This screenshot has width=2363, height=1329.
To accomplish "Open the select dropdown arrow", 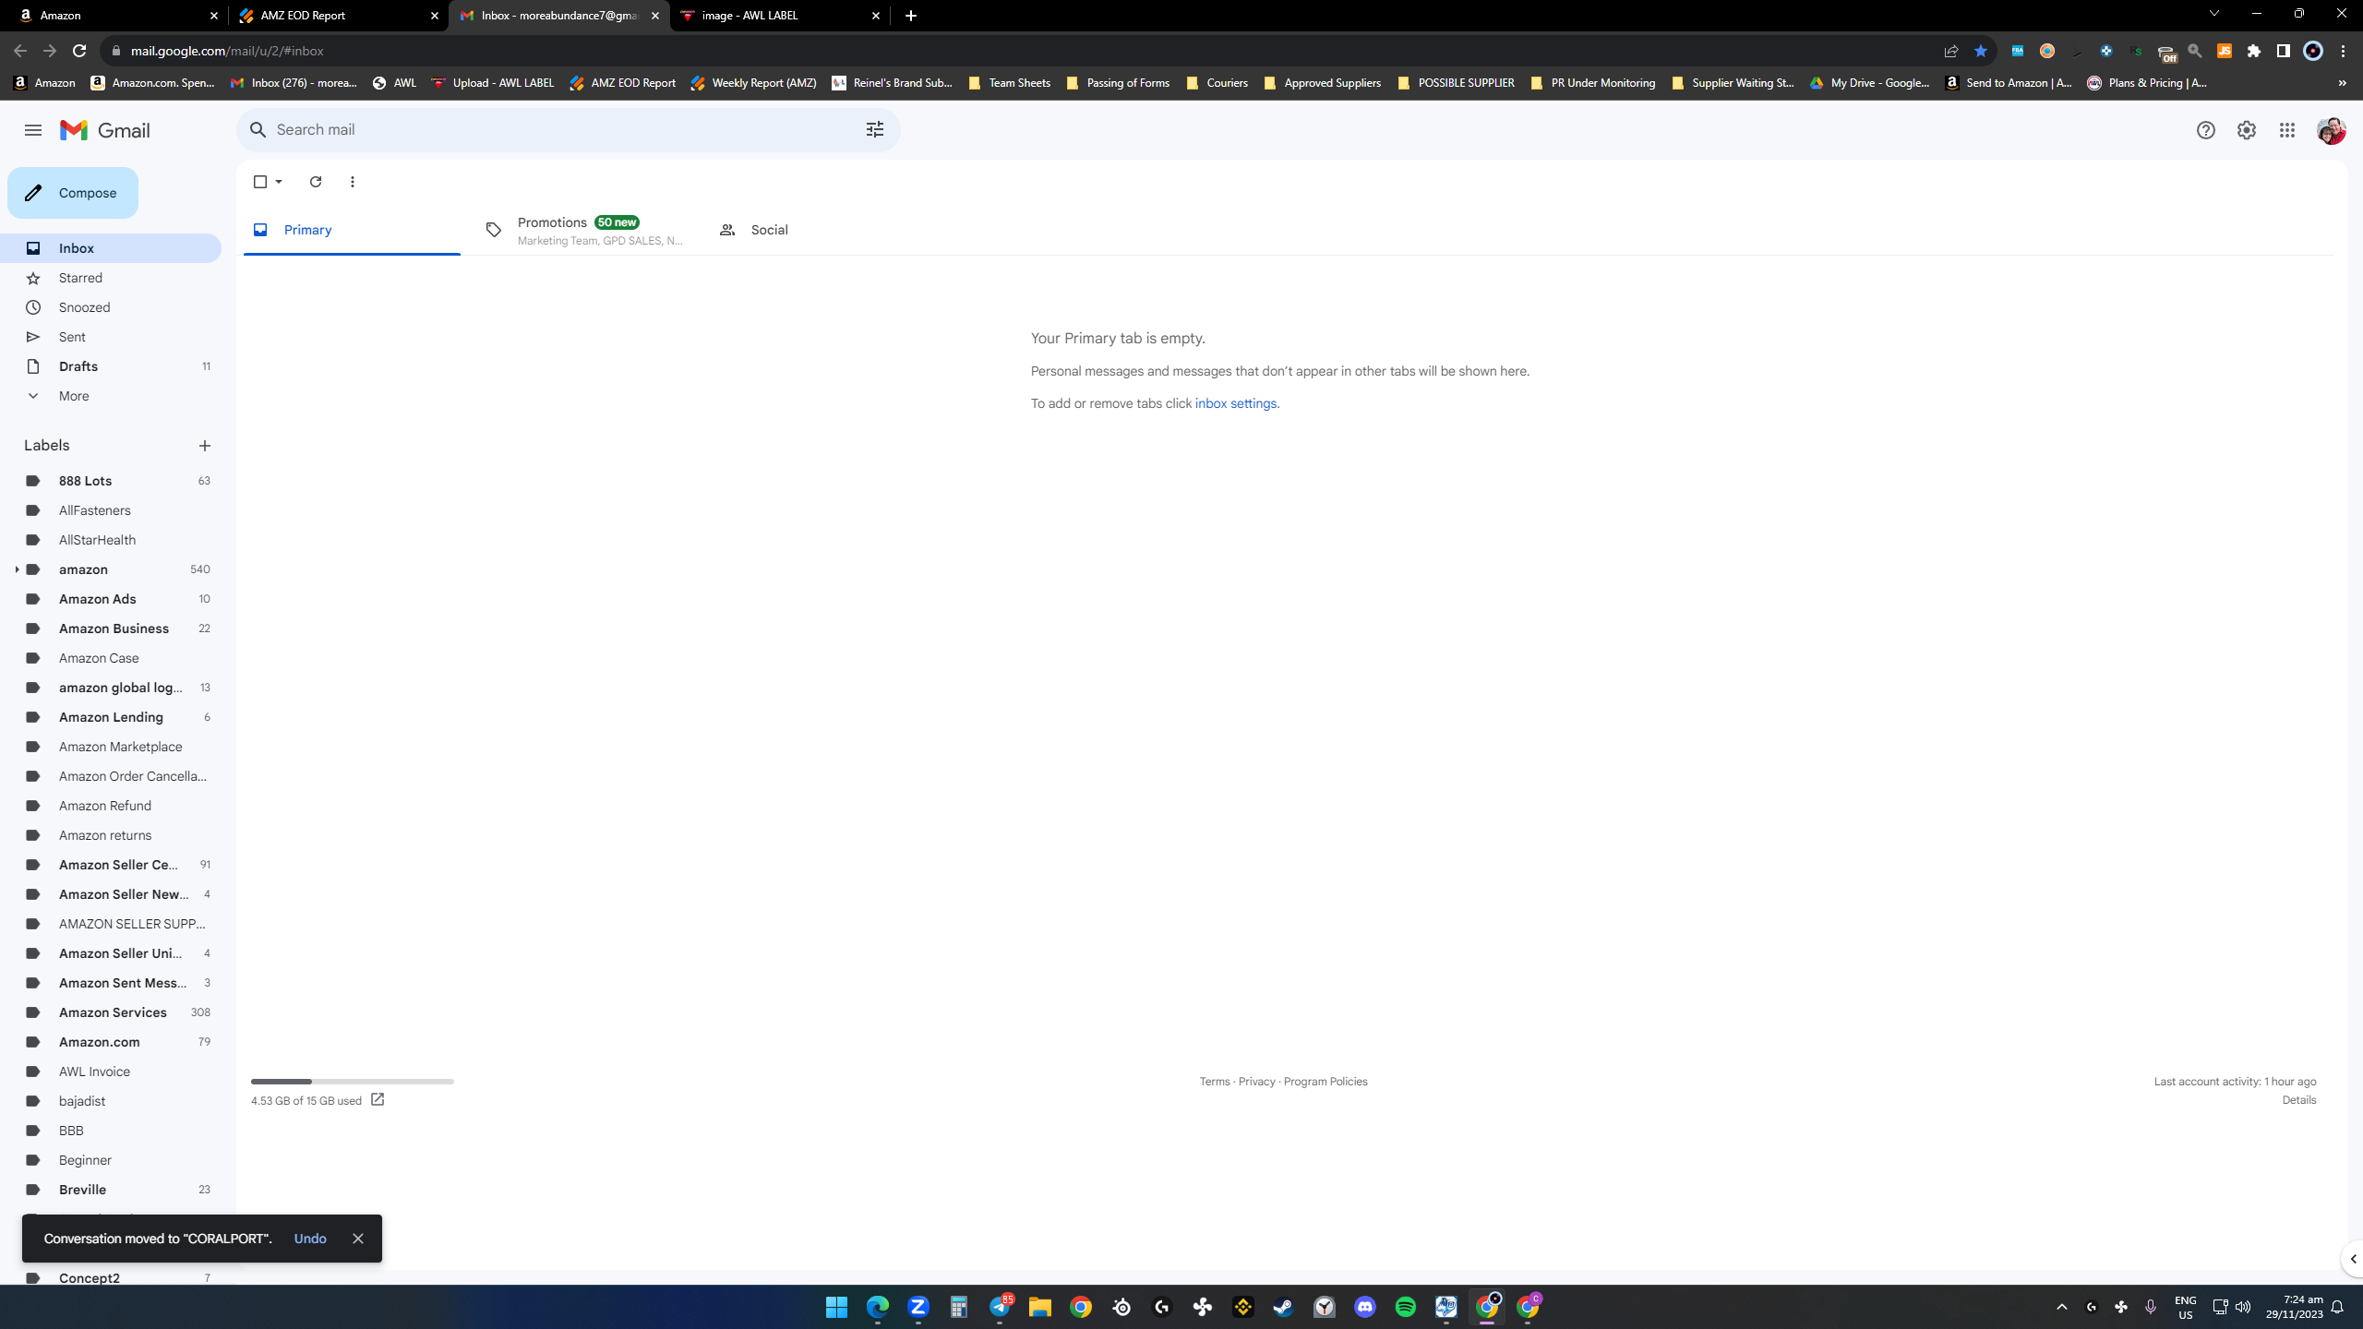I will (279, 182).
